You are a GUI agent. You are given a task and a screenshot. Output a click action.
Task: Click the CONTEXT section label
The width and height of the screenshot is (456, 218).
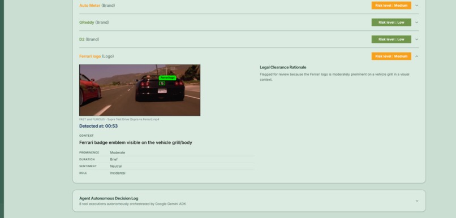tap(87, 136)
